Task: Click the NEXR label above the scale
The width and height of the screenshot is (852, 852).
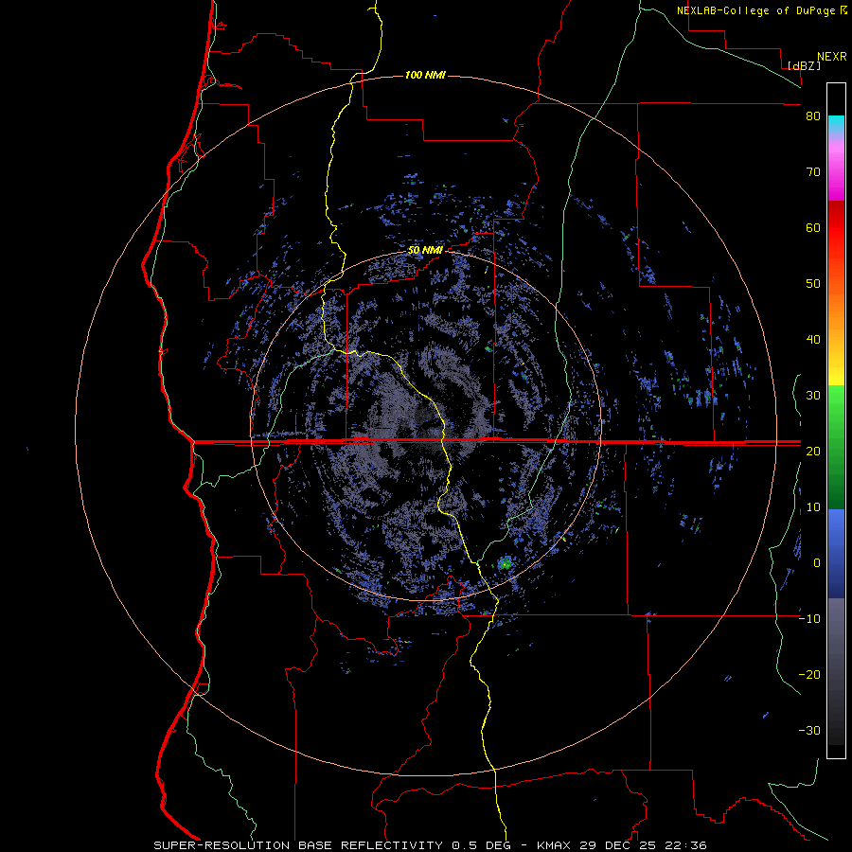Action: click(831, 57)
